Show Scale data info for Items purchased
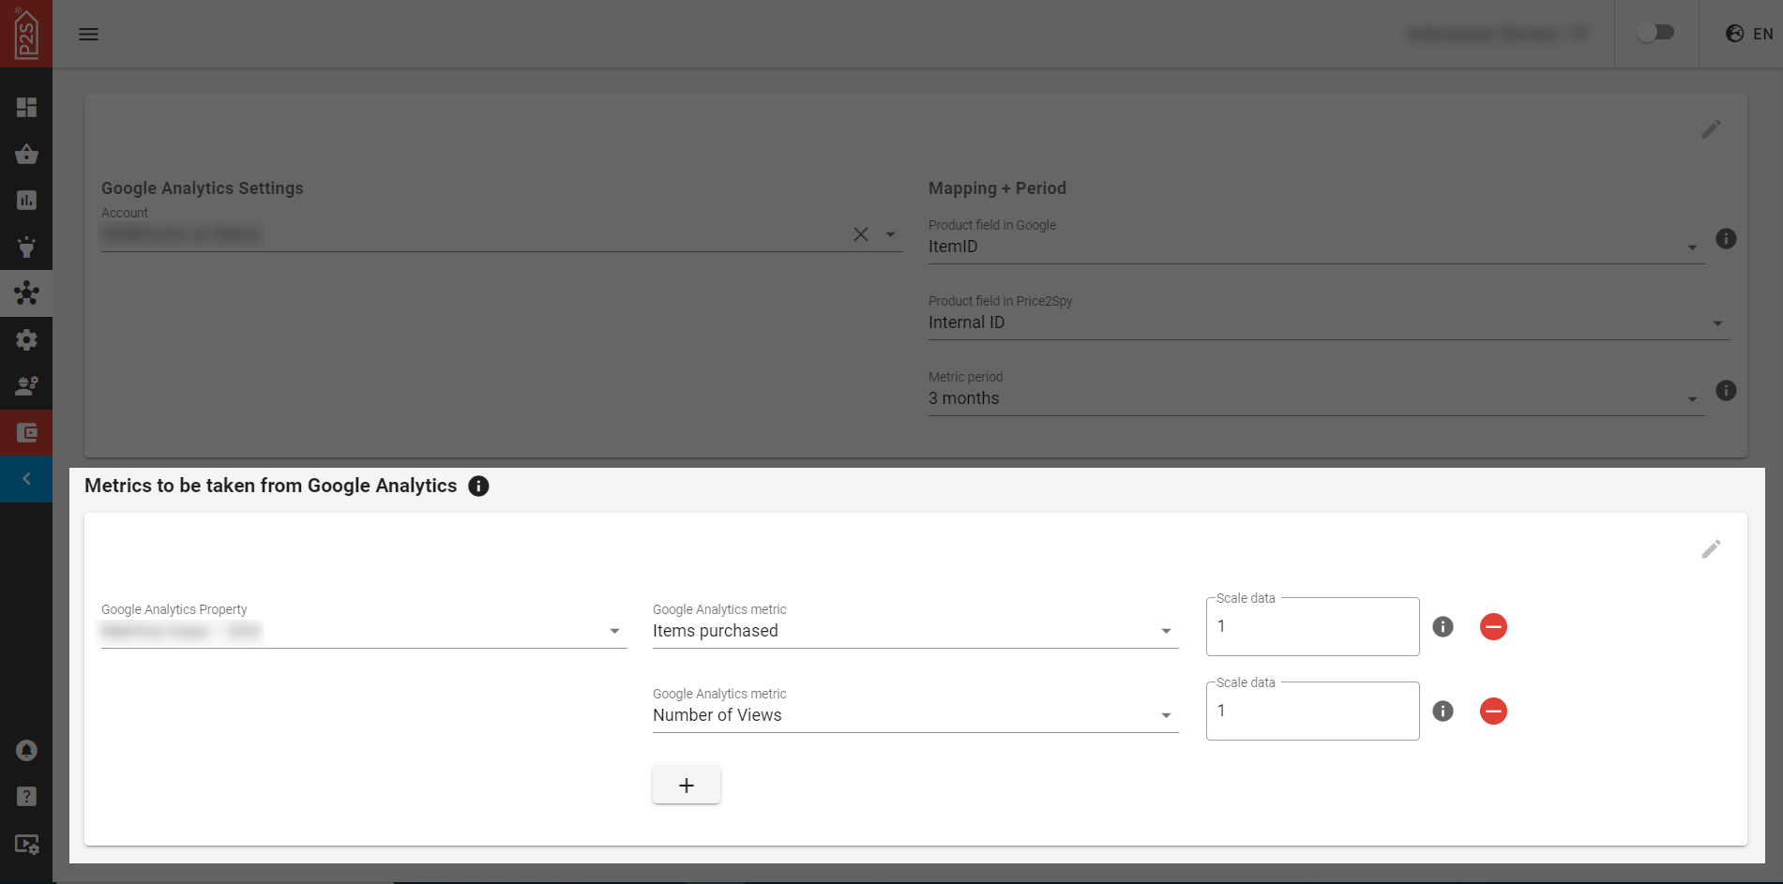Screen dimensions: 1783x884 (1443, 626)
